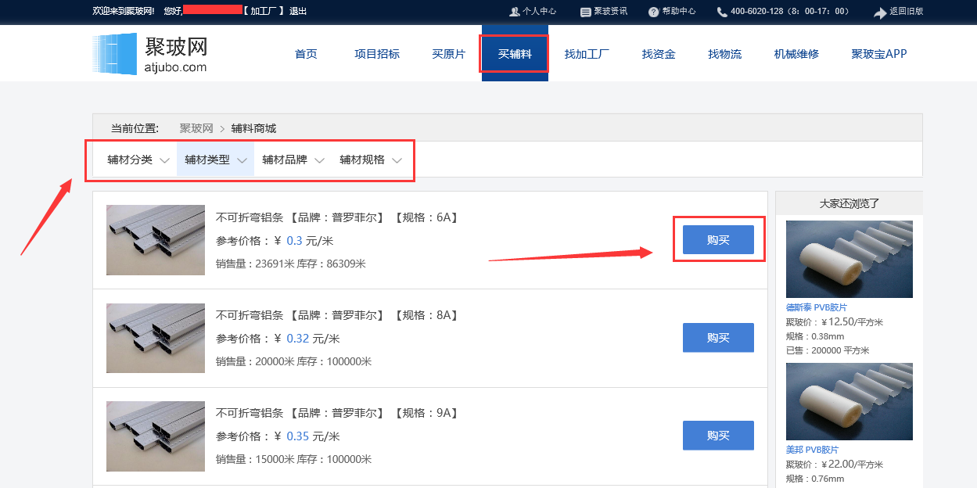
Task: Click the 个人中心 person icon
Action: tap(514, 12)
